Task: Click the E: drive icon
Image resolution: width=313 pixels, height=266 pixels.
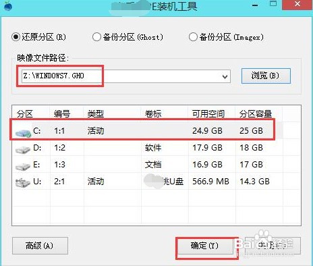Action: [23, 167]
